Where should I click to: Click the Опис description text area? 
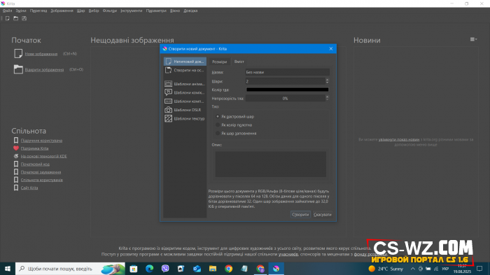coord(271,164)
